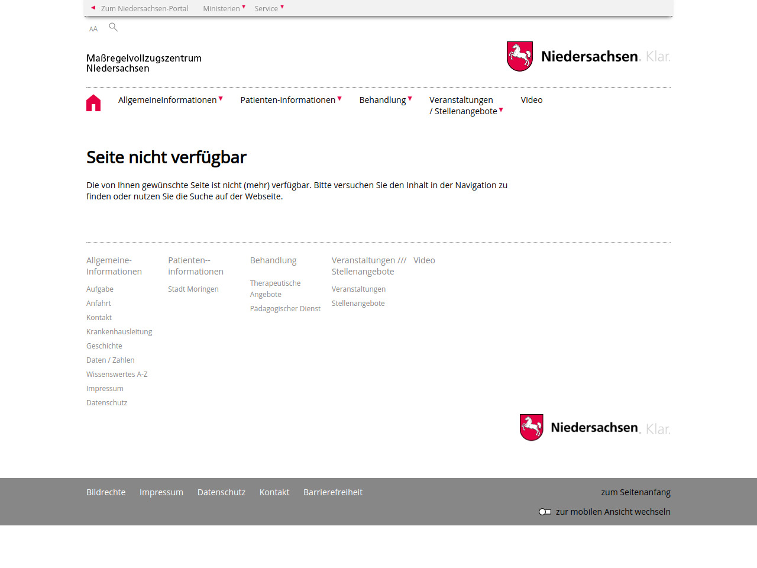Click the AA font size icon
Screen dimensions: 757x568
tap(93, 29)
